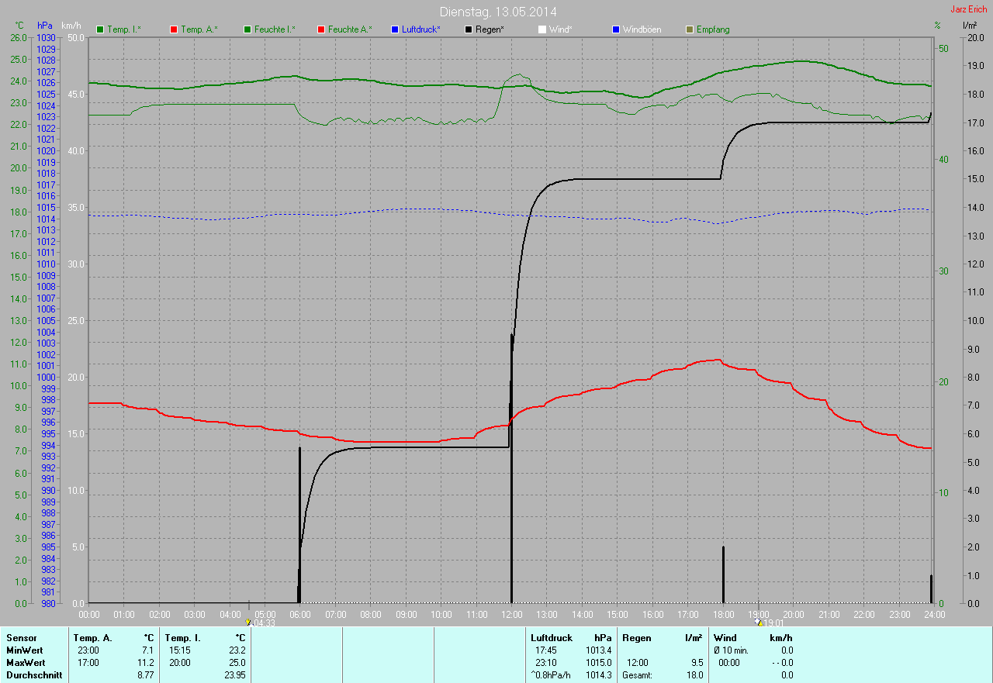Click the km/h axis unit label
This screenshot has width=993, height=683.
(x=71, y=26)
